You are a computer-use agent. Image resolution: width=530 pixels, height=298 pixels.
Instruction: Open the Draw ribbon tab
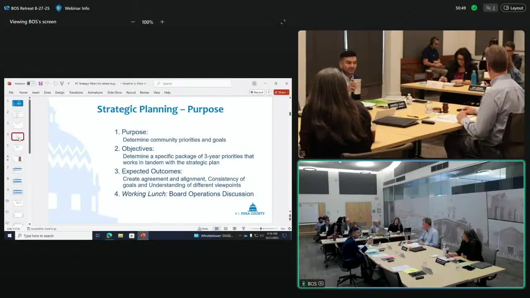click(x=48, y=92)
